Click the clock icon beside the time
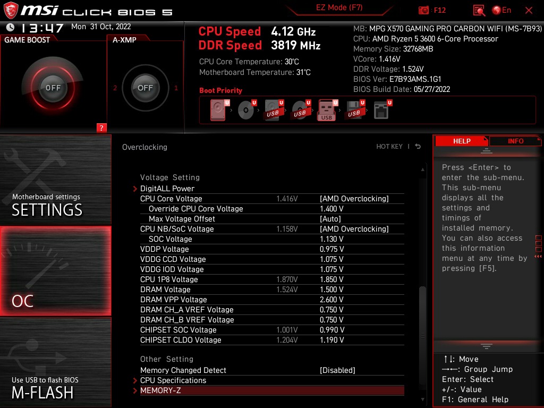 point(11,27)
